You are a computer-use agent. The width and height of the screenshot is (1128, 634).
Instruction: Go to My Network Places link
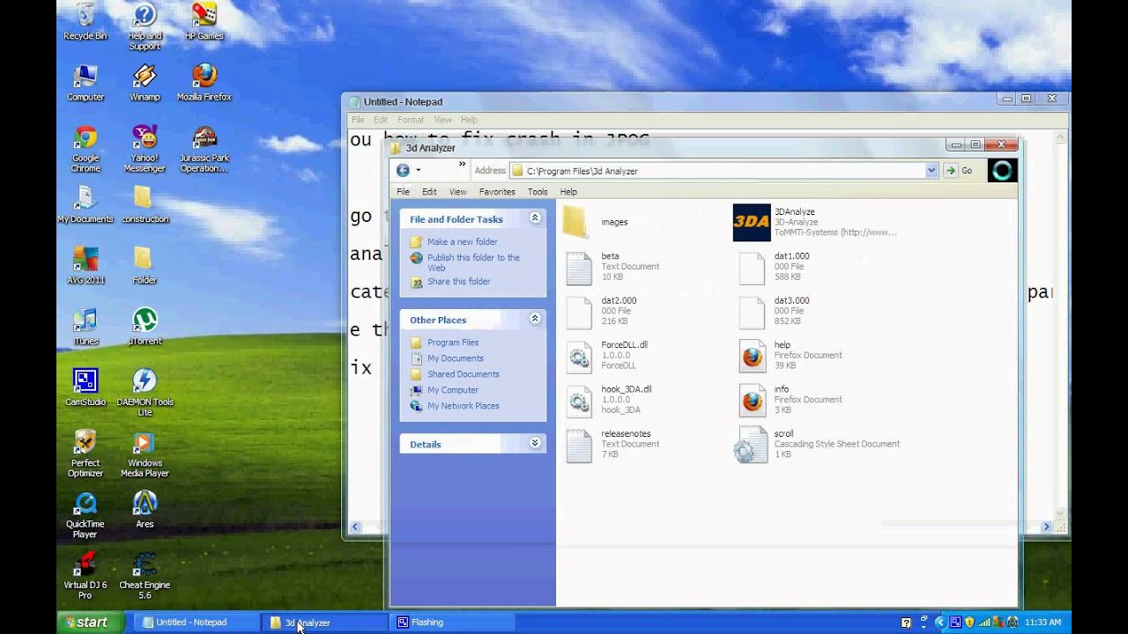[464, 406]
